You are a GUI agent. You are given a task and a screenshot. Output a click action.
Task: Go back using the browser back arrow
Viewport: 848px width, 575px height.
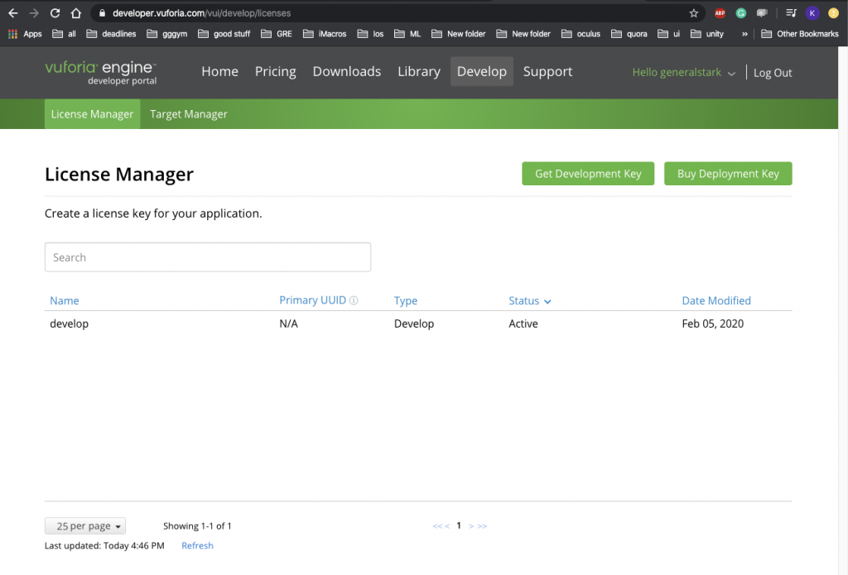[13, 13]
